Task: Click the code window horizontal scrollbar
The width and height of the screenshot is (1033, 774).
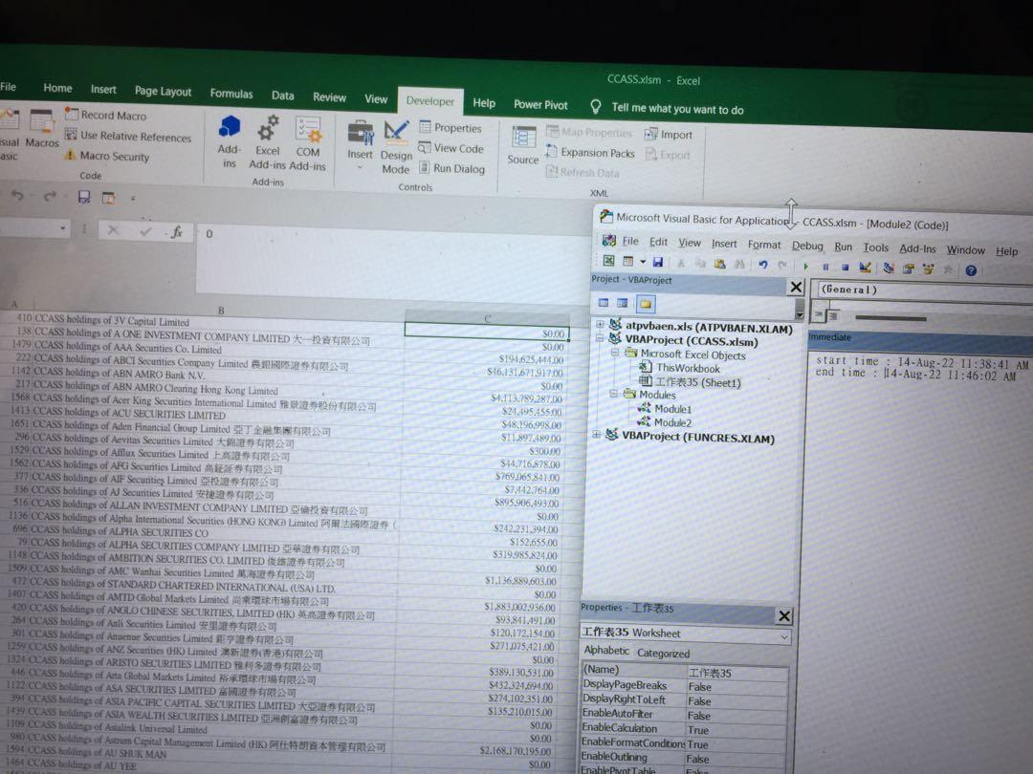Action: (890, 318)
